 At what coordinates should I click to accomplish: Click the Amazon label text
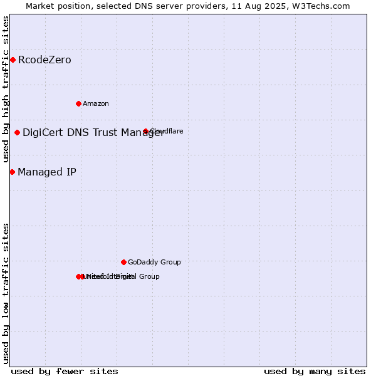[96, 104]
